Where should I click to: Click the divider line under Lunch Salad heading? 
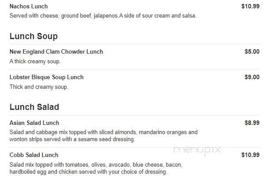point(134,115)
